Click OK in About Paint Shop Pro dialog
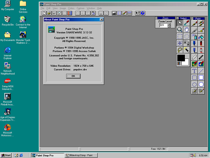210x158 pixels. tap(73, 76)
